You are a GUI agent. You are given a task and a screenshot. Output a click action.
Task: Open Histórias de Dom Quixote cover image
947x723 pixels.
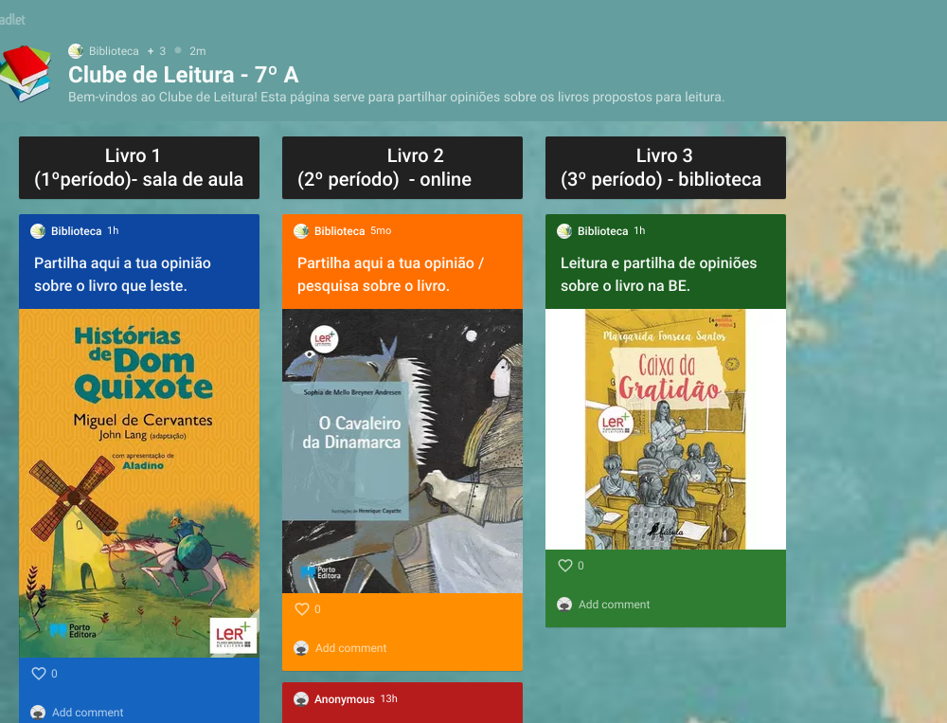coord(139,483)
